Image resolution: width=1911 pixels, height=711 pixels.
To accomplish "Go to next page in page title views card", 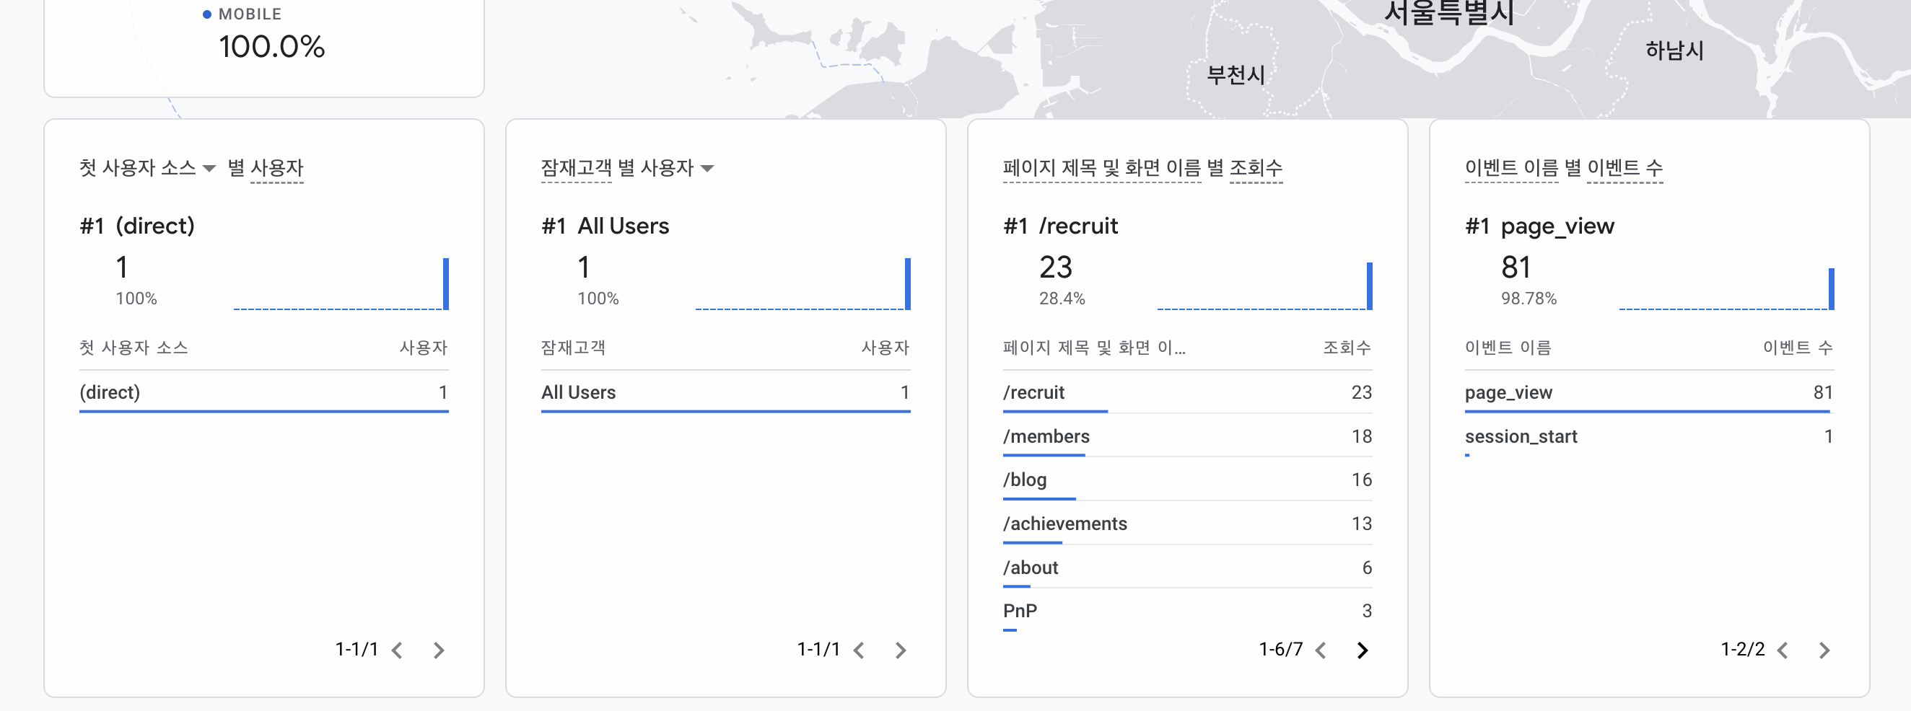I will pos(1363,650).
